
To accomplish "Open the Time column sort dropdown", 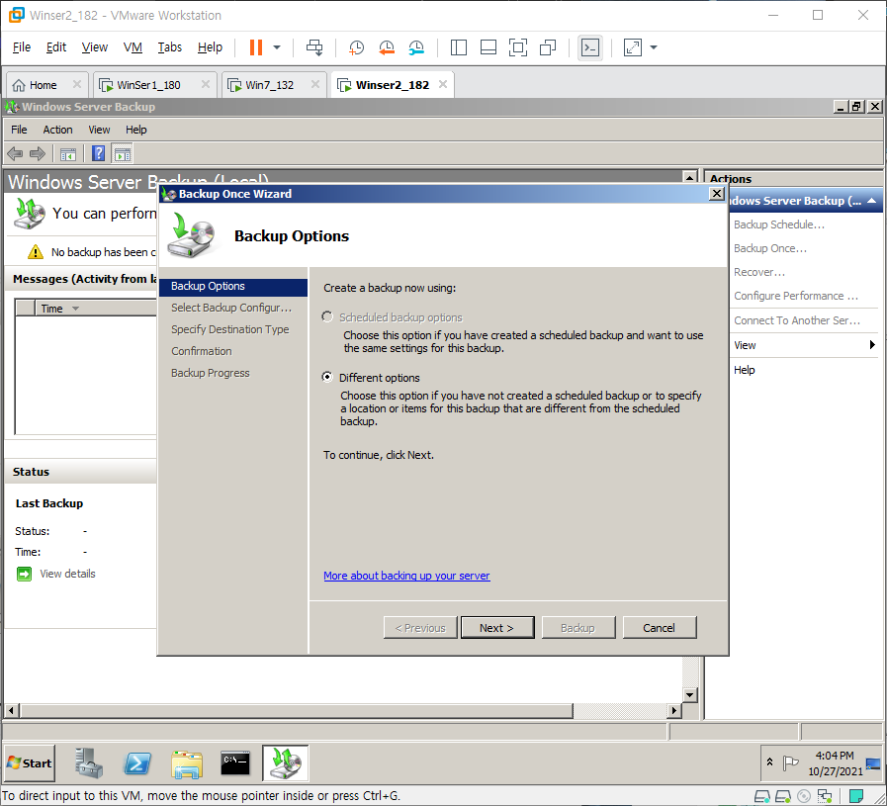I will point(75,309).
